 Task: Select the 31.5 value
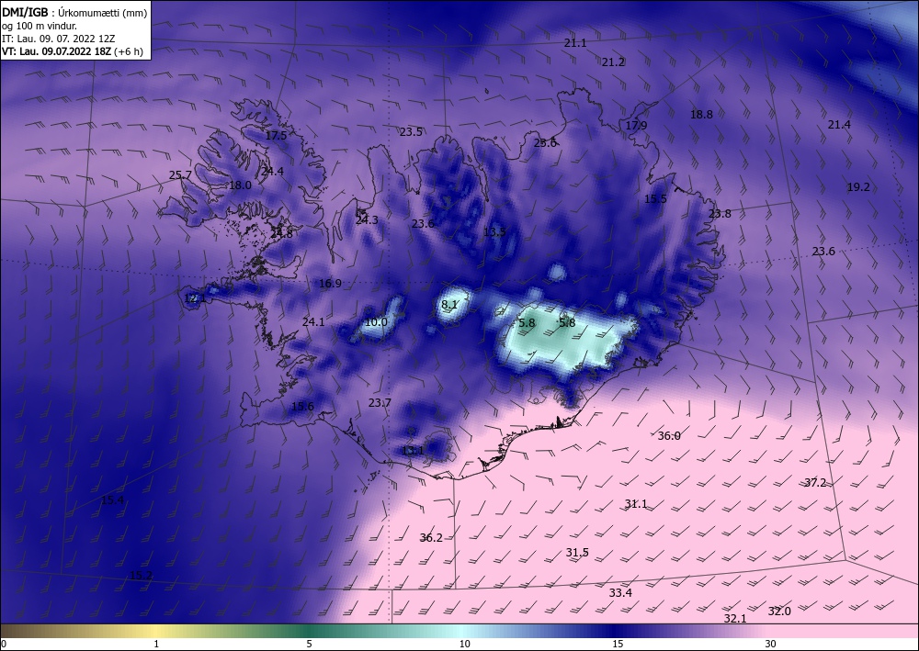coord(577,553)
